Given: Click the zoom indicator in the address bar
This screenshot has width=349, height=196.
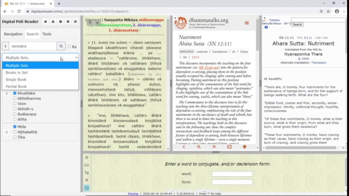Looking at the screenshot, I should [x=321, y=11].
